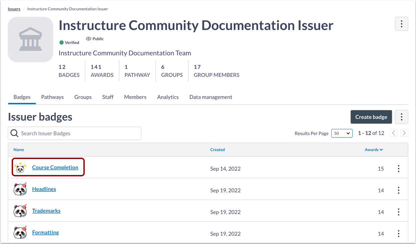
Task: Open the Headlines badge link
Action: [x=44, y=189]
